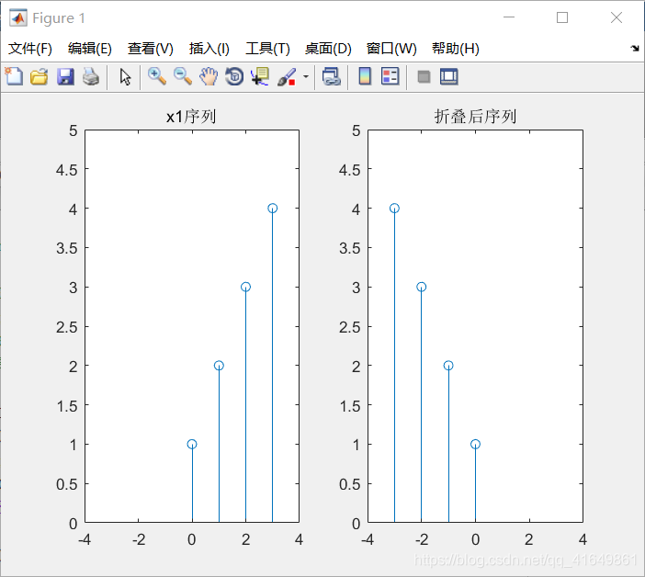
Task: Click the Link Plot icon
Action: point(332,76)
